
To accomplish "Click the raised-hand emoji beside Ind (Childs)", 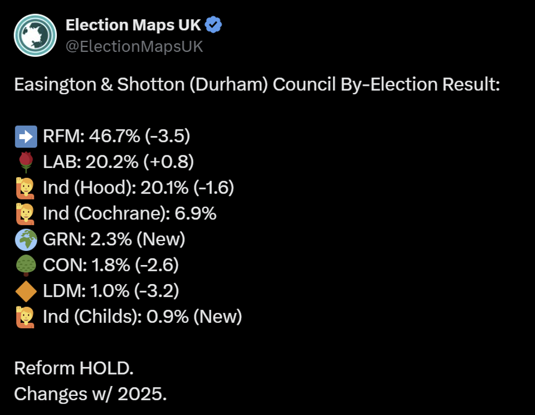I will point(26,316).
